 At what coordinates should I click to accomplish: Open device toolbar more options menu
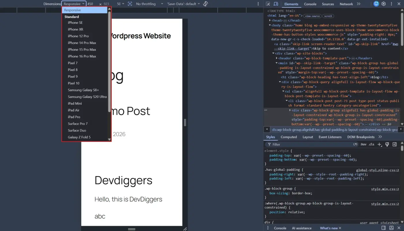258,4
